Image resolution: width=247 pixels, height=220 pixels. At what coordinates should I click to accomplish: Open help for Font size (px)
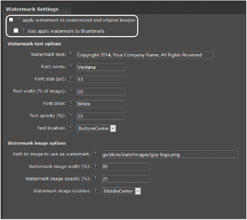[x=70, y=79]
